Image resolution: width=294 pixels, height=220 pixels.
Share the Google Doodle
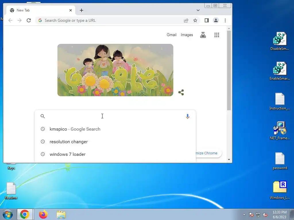[181, 92]
